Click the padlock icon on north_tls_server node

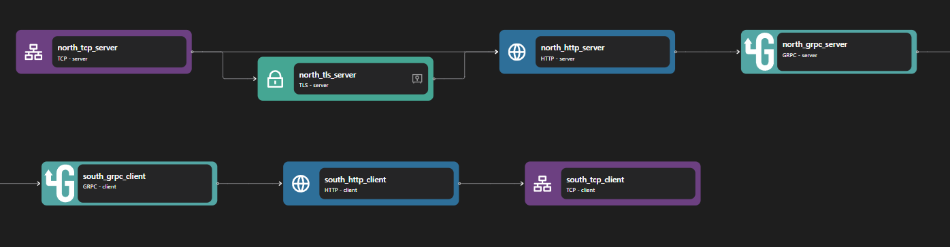[x=276, y=79]
